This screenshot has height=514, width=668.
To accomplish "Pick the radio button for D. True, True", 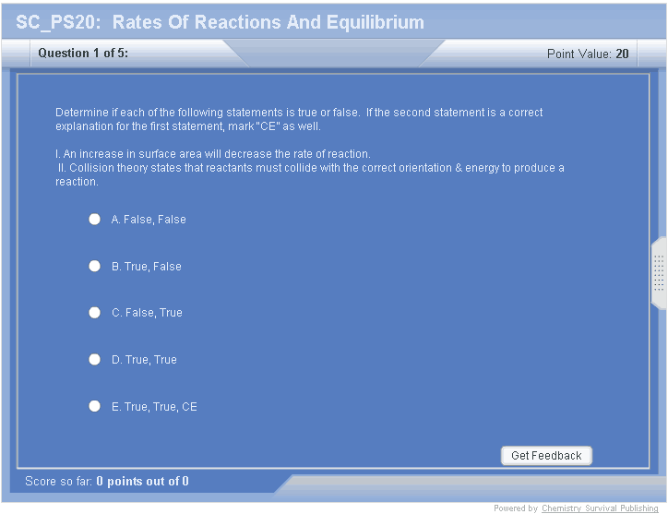I will 94,359.
